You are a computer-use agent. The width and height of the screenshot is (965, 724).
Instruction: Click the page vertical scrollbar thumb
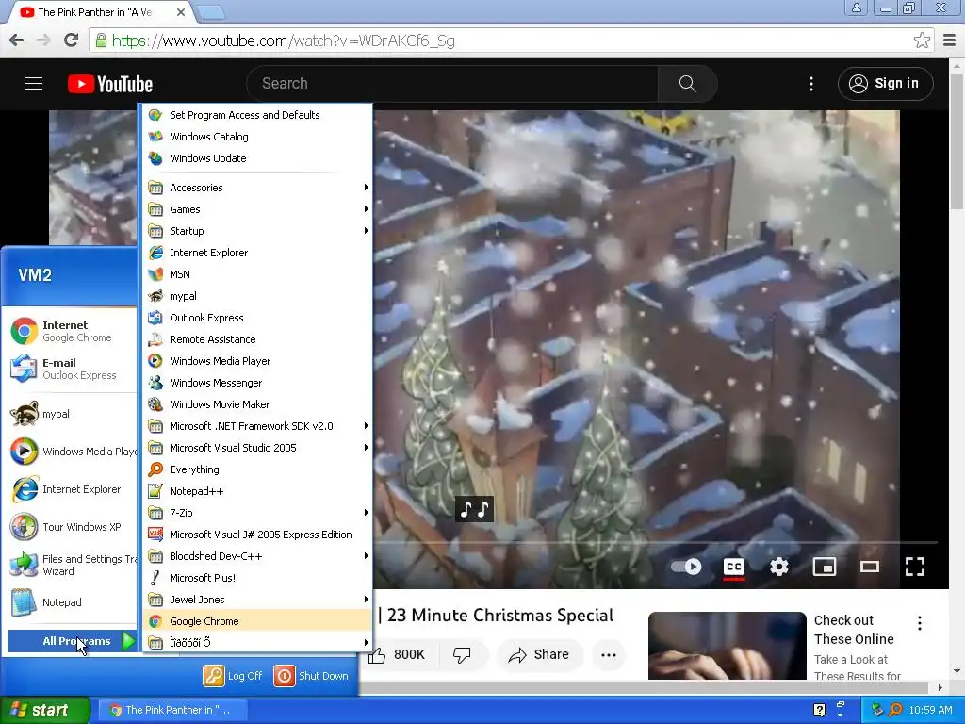(957, 140)
